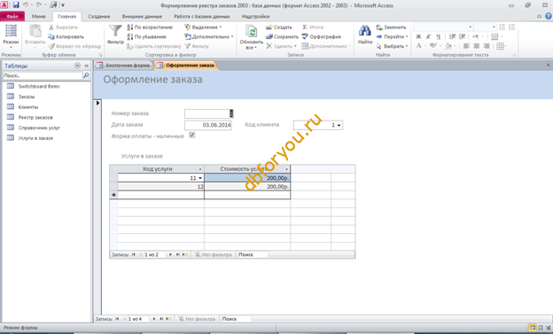The width and height of the screenshot is (553, 334).
Task: Click Удалить сортировку
Action: point(154,46)
